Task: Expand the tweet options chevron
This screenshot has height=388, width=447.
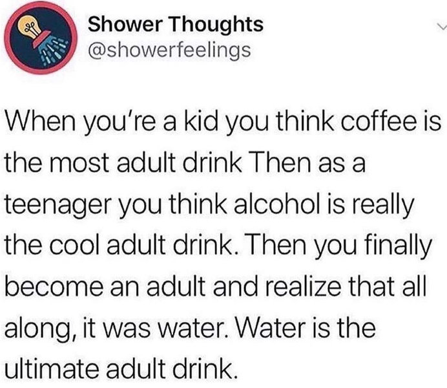Action: coord(442,27)
